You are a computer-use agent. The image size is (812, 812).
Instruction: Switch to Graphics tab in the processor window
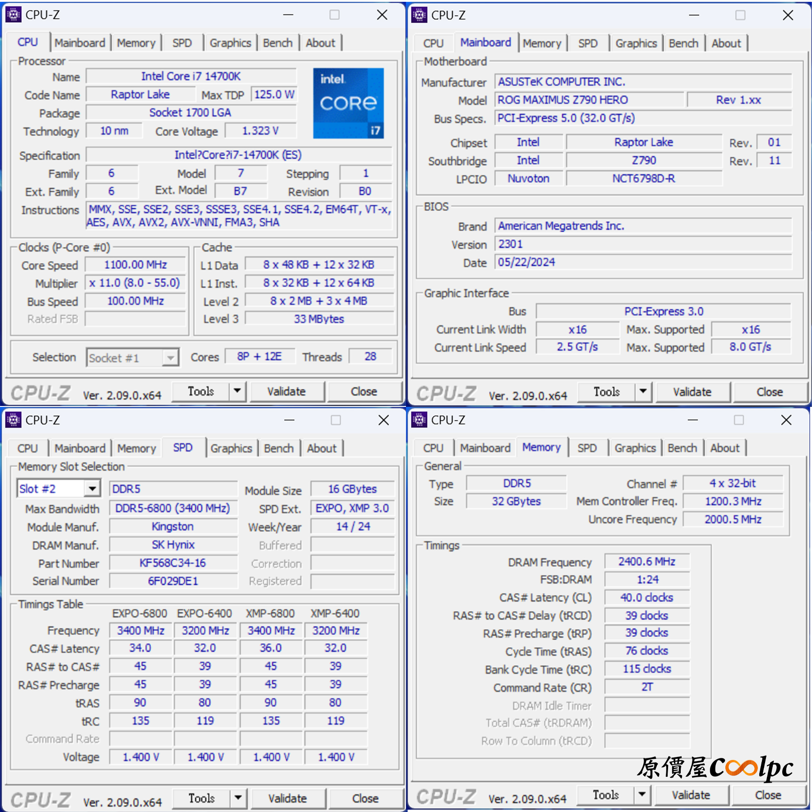click(230, 43)
